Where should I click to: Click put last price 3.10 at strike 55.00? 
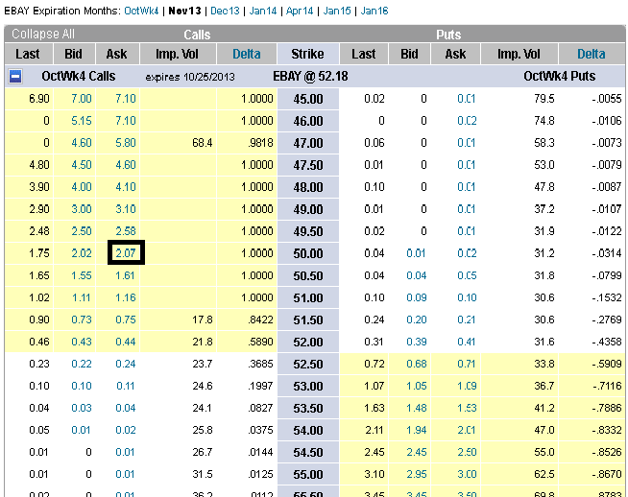click(374, 474)
